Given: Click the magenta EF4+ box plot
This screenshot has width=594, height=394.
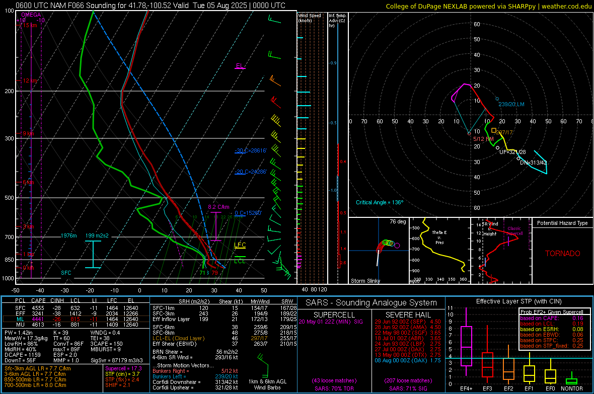Looking at the screenshot, I should pyautogui.click(x=466, y=342).
